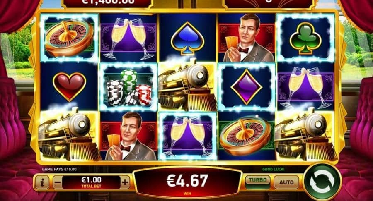Image resolution: width=373 pixels, height=201 pixels.
Task: Click the €4.67 win amount panel
Action: 187,182
